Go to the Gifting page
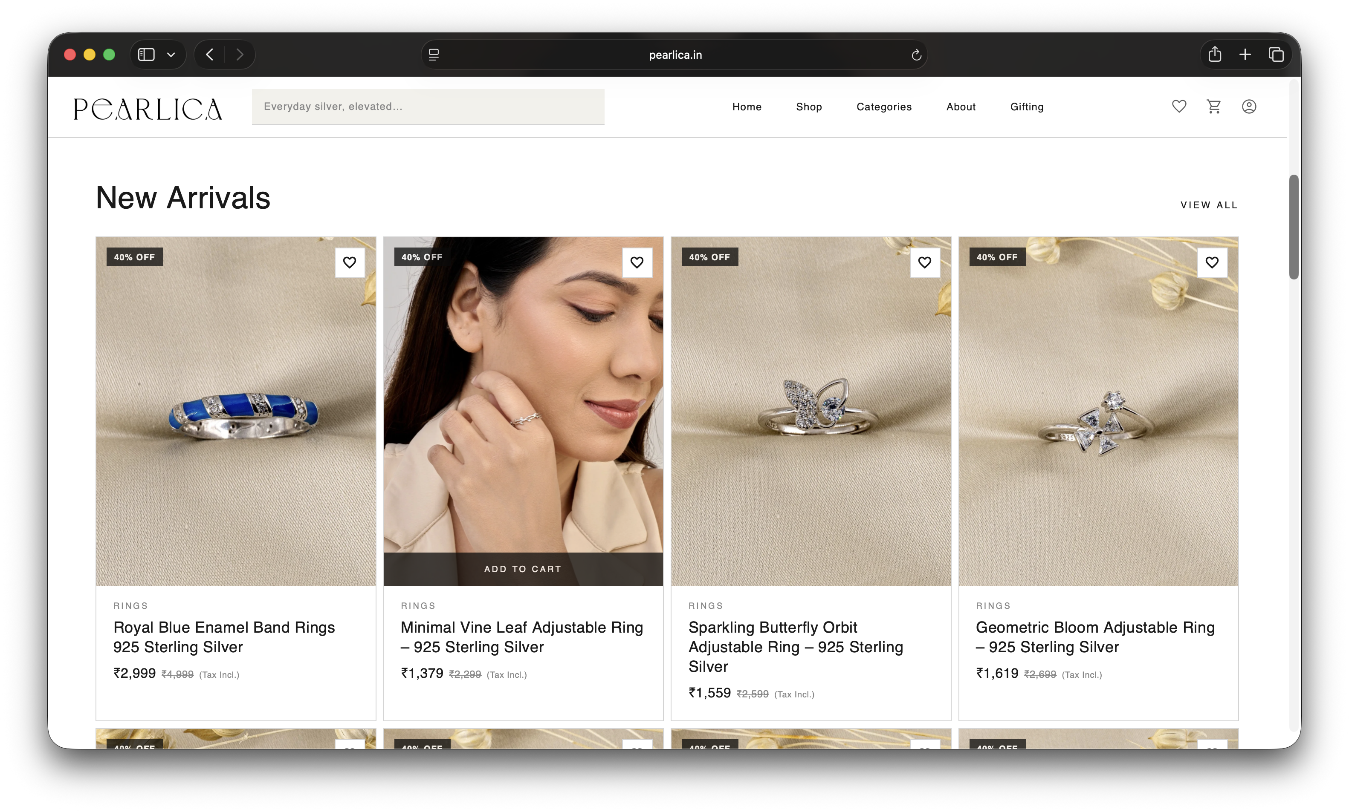The image size is (1349, 812). (1027, 107)
